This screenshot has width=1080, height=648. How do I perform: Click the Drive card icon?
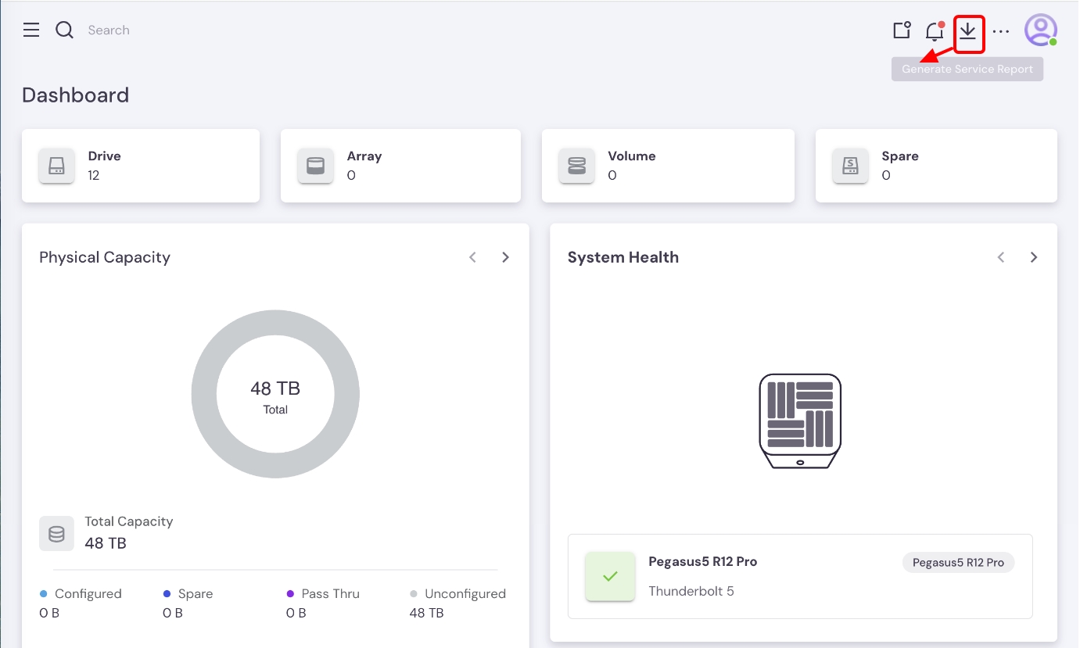point(56,166)
